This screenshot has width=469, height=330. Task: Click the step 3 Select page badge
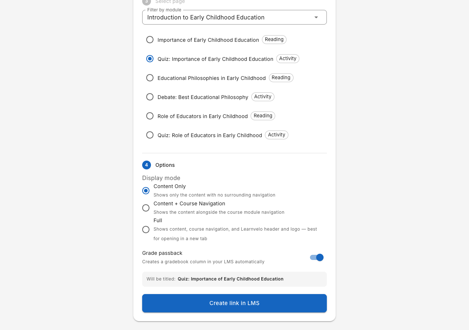(147, 2)
